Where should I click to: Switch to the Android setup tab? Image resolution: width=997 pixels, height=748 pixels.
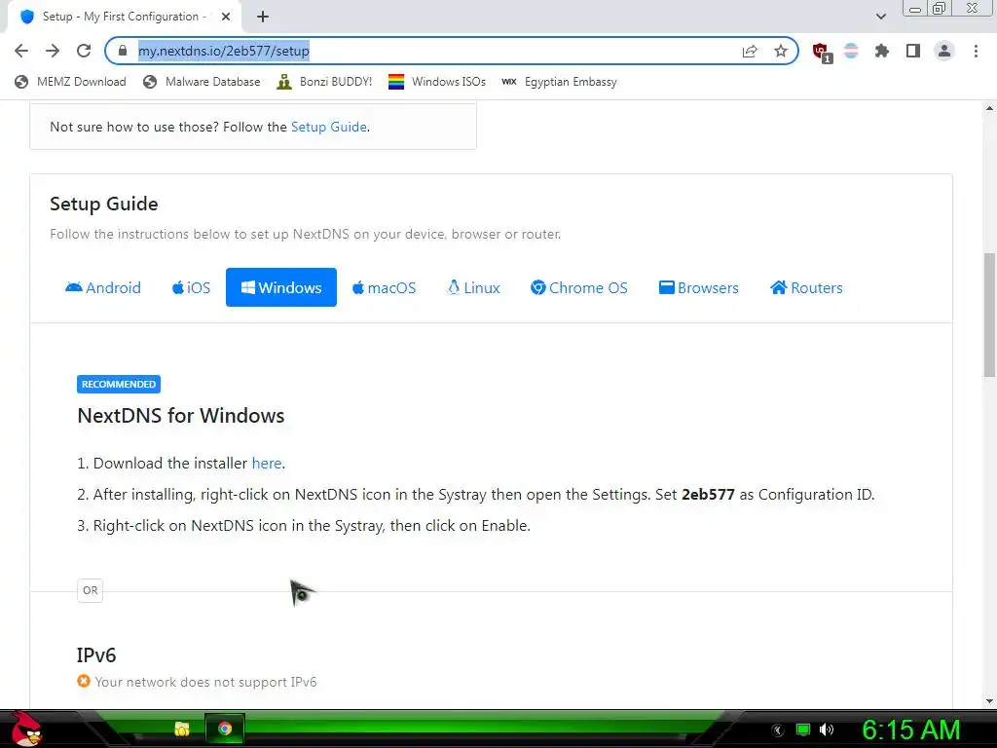(x=103, y=287)
